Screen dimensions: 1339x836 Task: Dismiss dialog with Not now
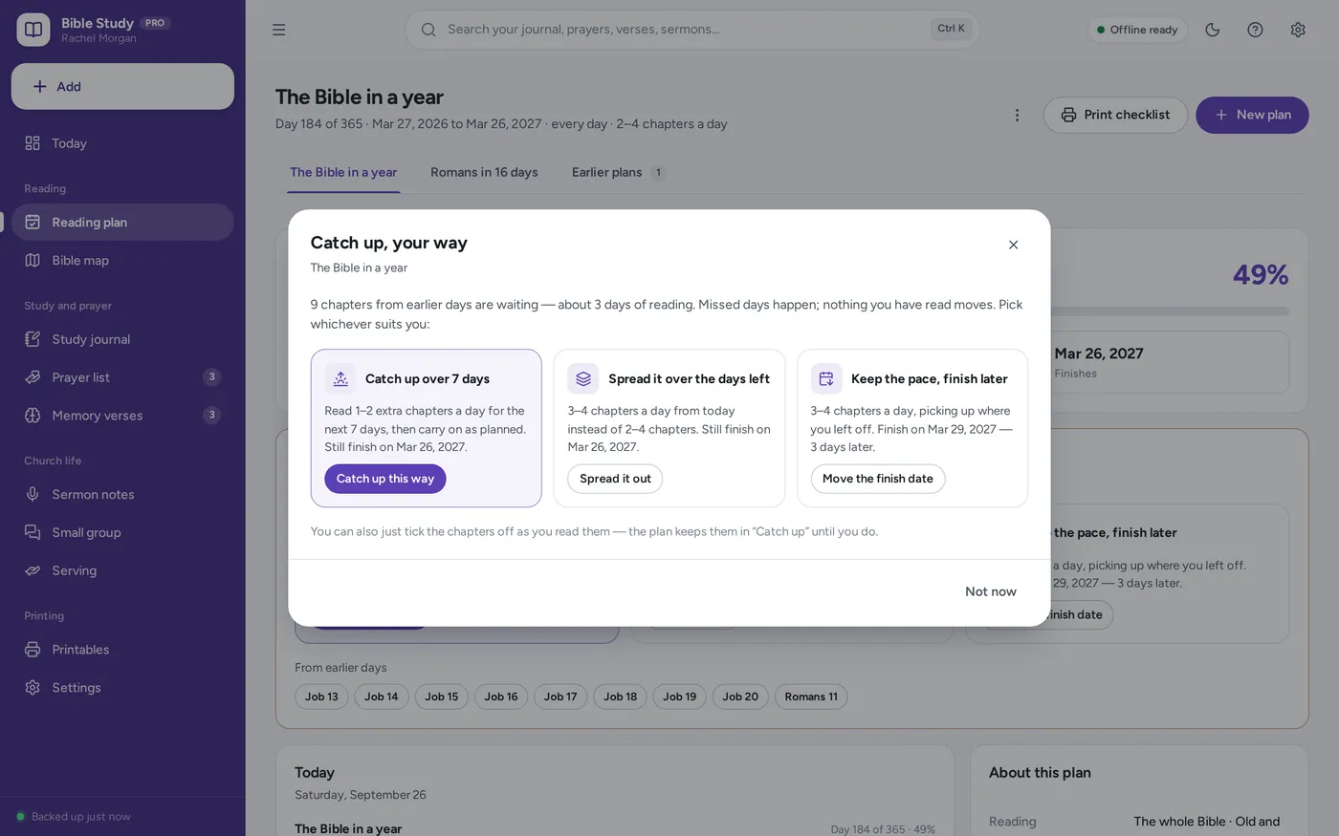(x=991, y=592)
